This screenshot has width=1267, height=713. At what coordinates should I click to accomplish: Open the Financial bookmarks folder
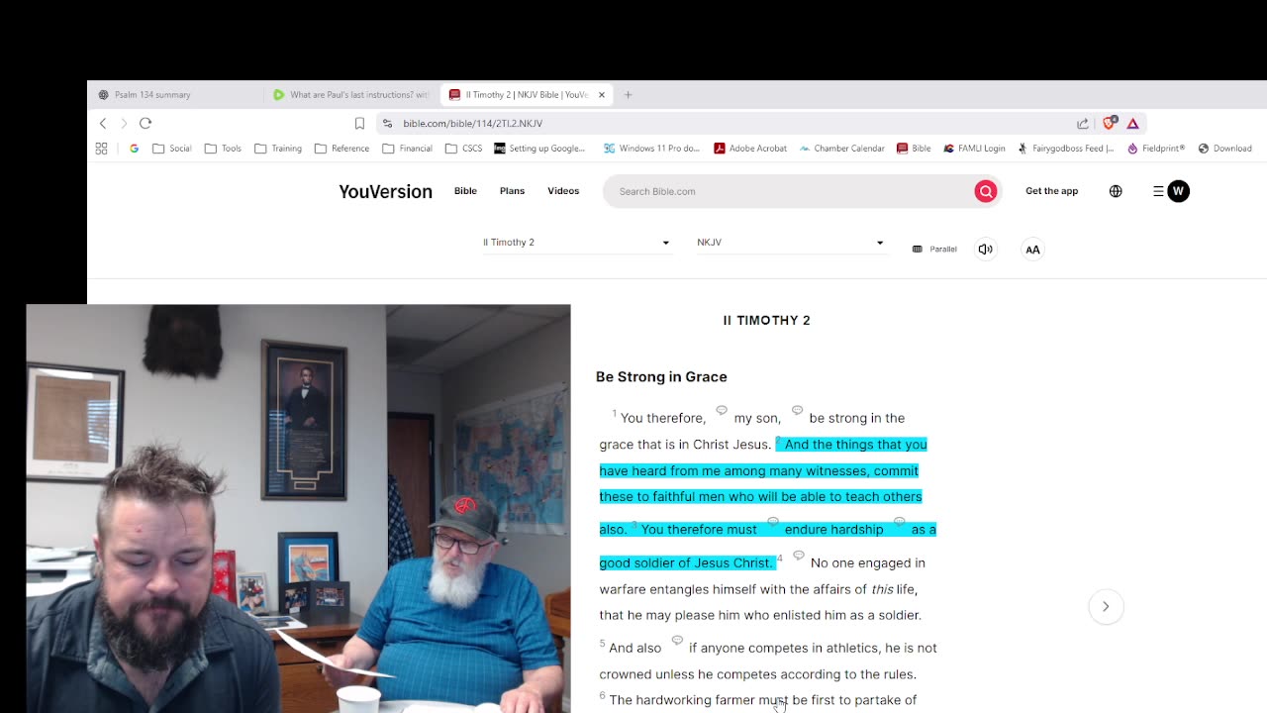(407, 149)
